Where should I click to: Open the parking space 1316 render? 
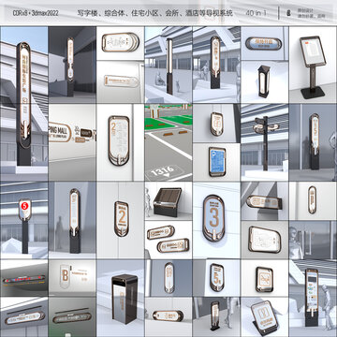tap(168, 142)
